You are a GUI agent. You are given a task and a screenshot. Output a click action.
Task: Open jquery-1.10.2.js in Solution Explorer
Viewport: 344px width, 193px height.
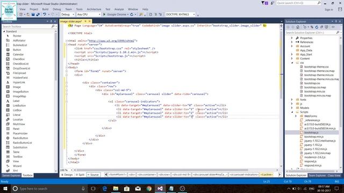coord(313,145)
